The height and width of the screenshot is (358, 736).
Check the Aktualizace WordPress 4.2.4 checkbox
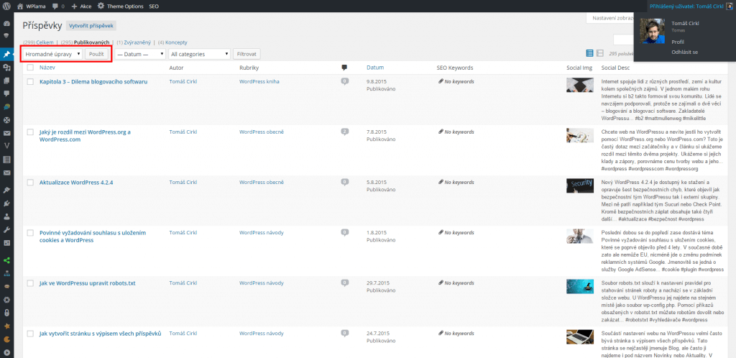coord(30,183)
